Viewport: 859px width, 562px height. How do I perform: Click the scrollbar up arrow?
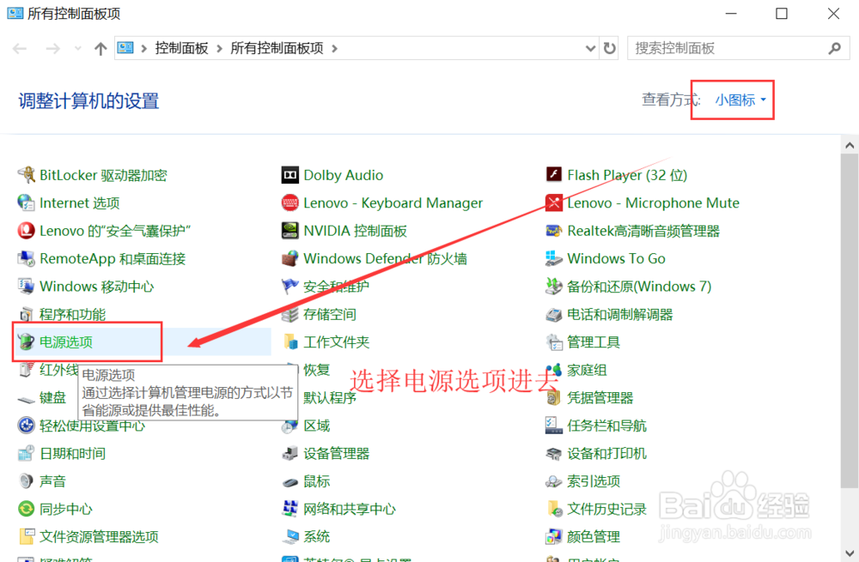click(x=850, y=146)
